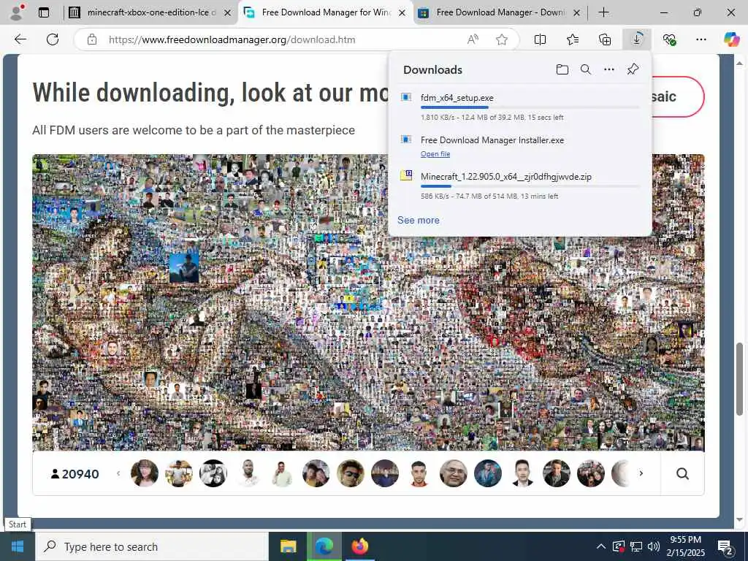This screenshot has height=561, width=748.
Task: Close the minecraft-xbox-one-edition tab
Action: (x=228, y=13)
